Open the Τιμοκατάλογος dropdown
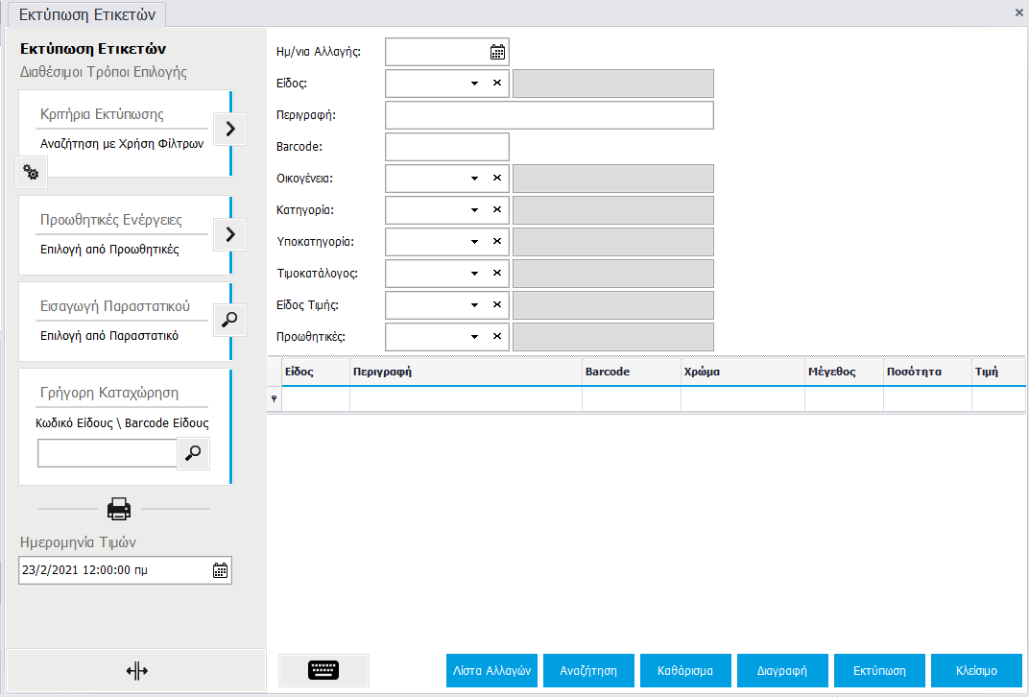This screenshot has width=1029, height=697. (474, 274)
